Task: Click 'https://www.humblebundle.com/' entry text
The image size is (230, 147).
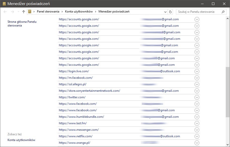Action: 81,117
